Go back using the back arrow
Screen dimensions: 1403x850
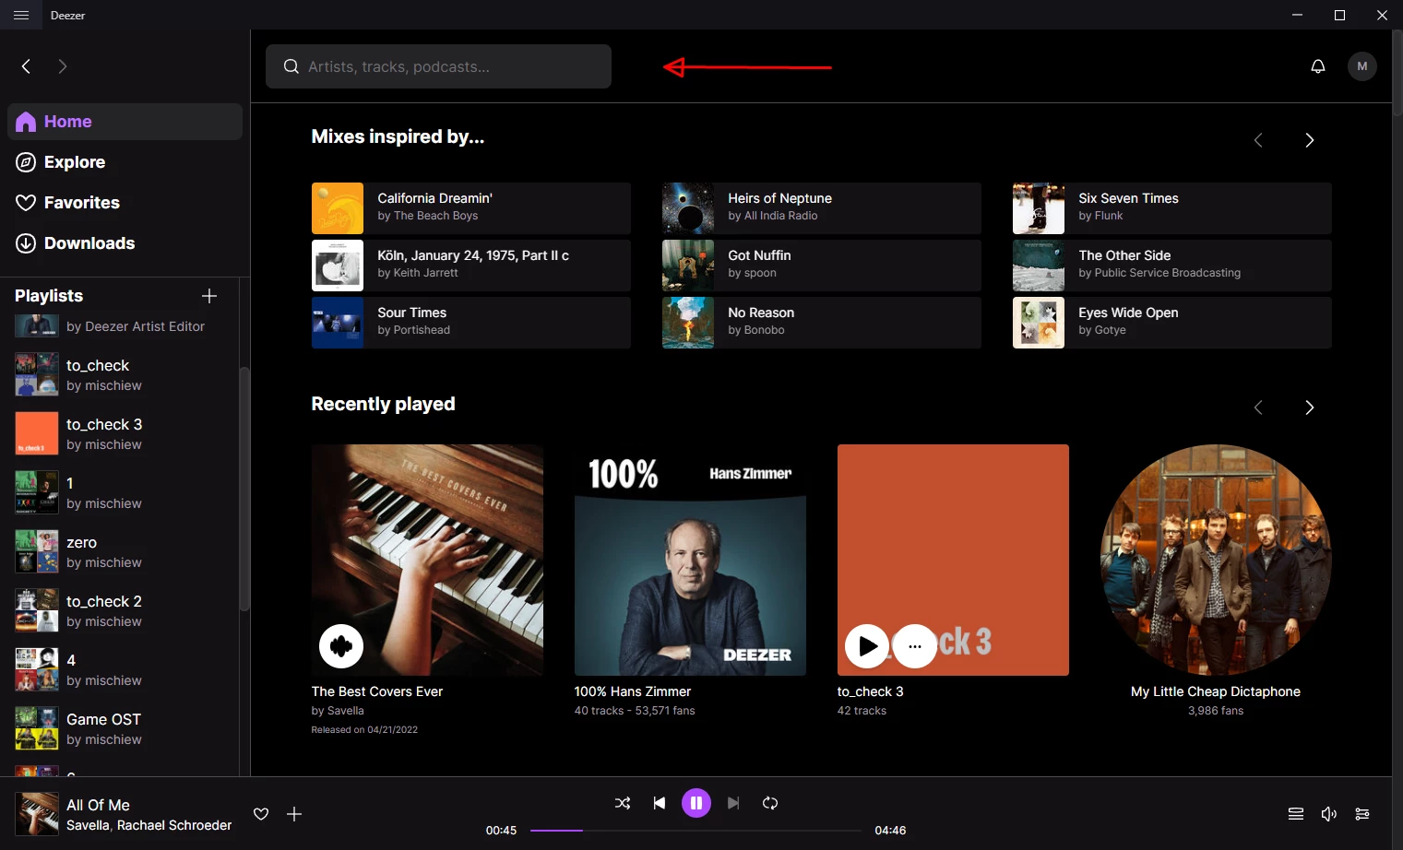[x=26, y=66]
